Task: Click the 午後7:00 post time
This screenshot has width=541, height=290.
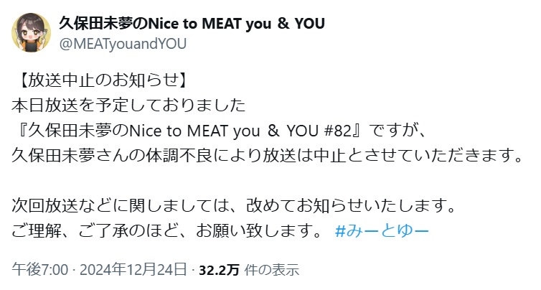Action: [39, 270]
